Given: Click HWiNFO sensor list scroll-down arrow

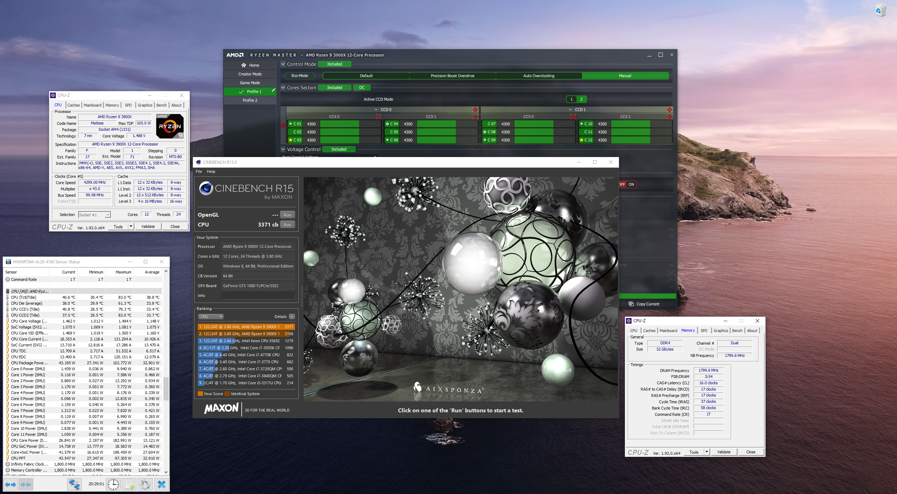Looking at the screenshot, I should 166,472.
